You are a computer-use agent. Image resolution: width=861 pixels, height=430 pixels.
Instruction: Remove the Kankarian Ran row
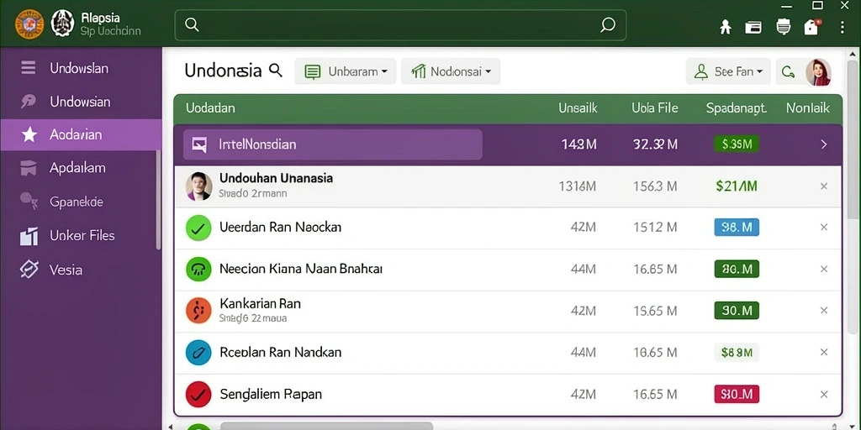click(824, 311)
